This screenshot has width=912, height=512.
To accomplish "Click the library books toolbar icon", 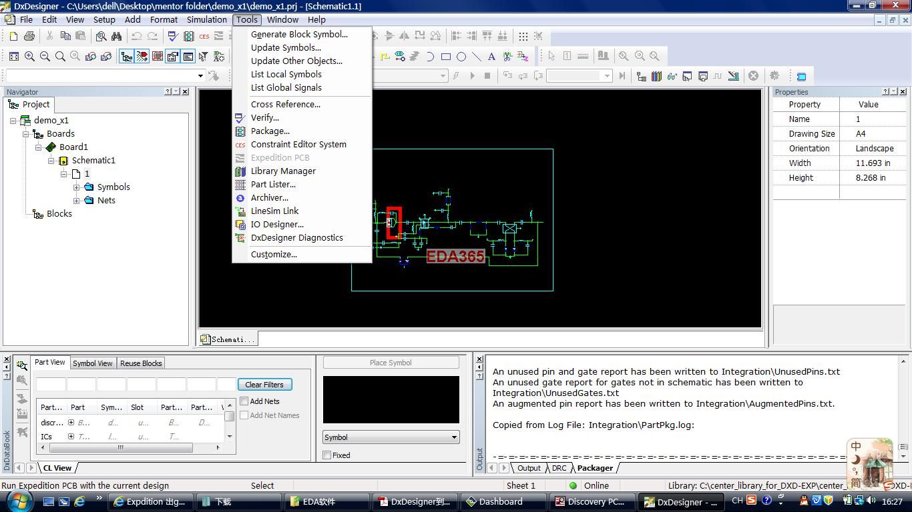I will pyautogui.click(x=657, y=76).
